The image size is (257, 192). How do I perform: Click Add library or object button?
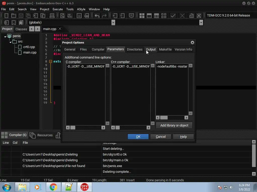pyautogui.click(x=174, y=125)
